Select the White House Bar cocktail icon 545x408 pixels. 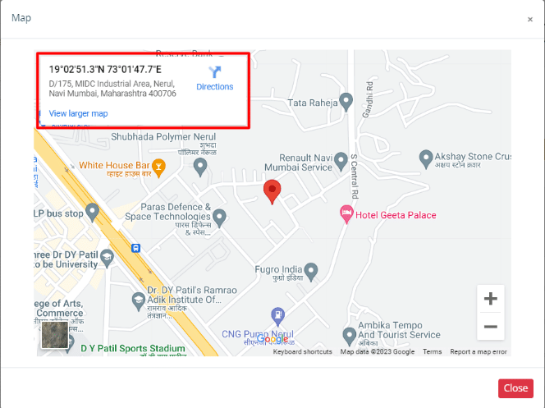tap(159, 168)
